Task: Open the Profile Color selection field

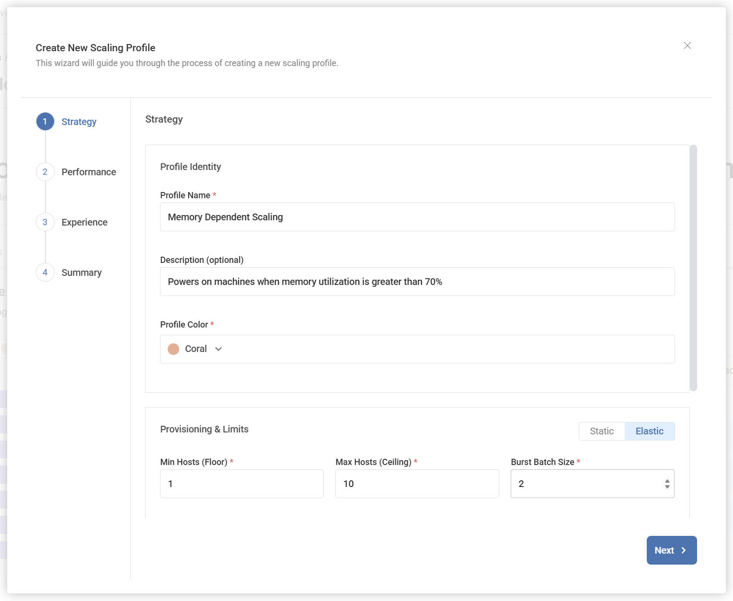Action: [417, 349]
